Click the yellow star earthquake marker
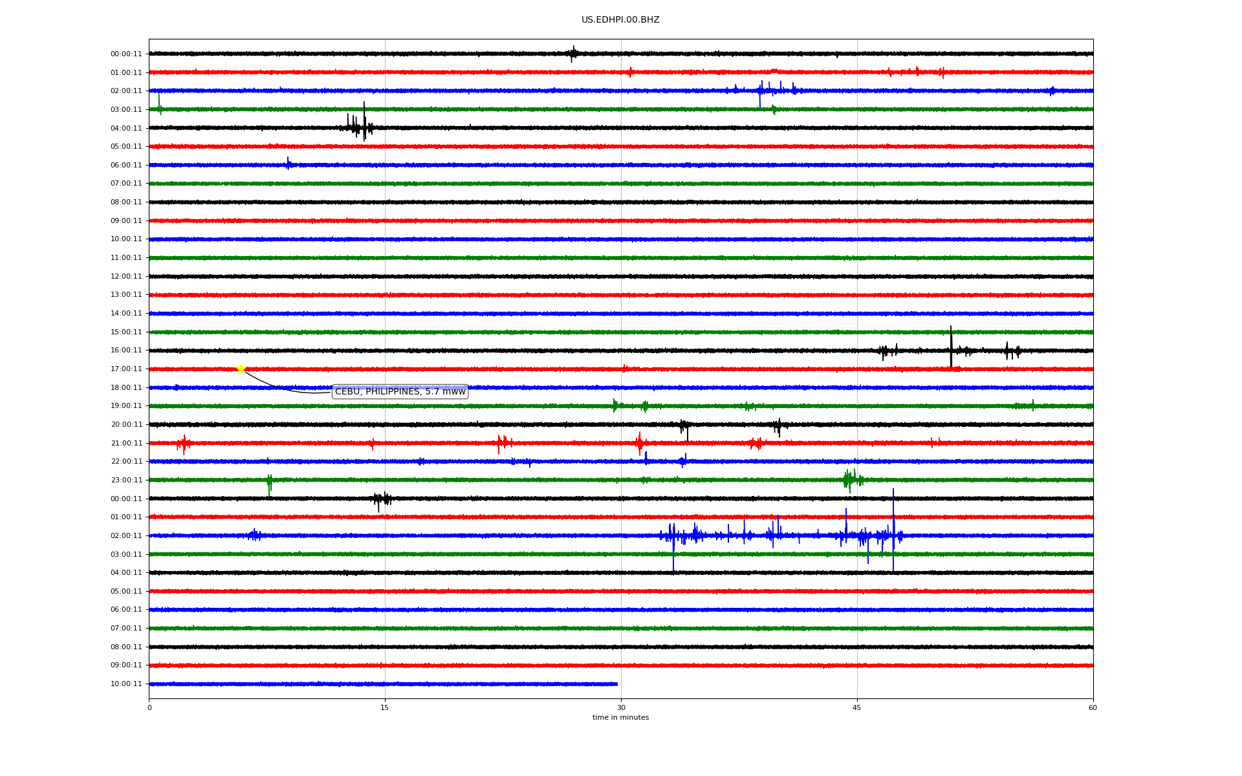This screenshot has height=776, width=1242. click(x=241, y=369)
